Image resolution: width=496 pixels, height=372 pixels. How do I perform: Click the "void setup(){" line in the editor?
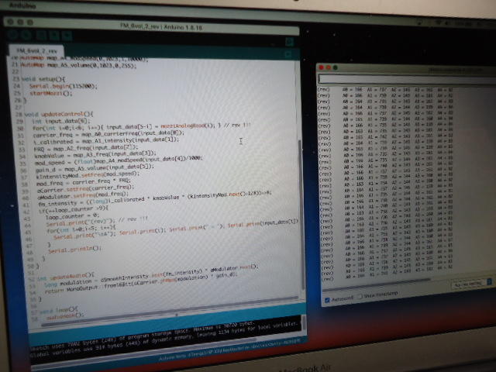coord(43,79)
